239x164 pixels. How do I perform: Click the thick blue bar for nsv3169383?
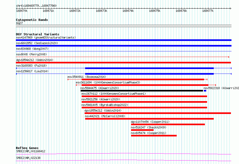click(149, 68)
